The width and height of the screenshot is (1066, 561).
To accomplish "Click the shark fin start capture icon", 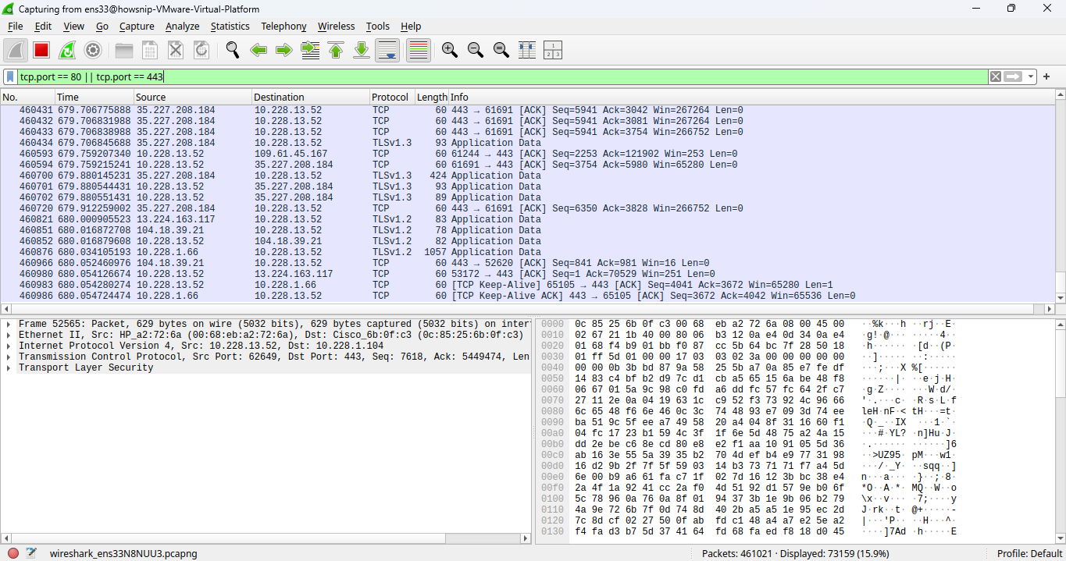I will [16, 50].
